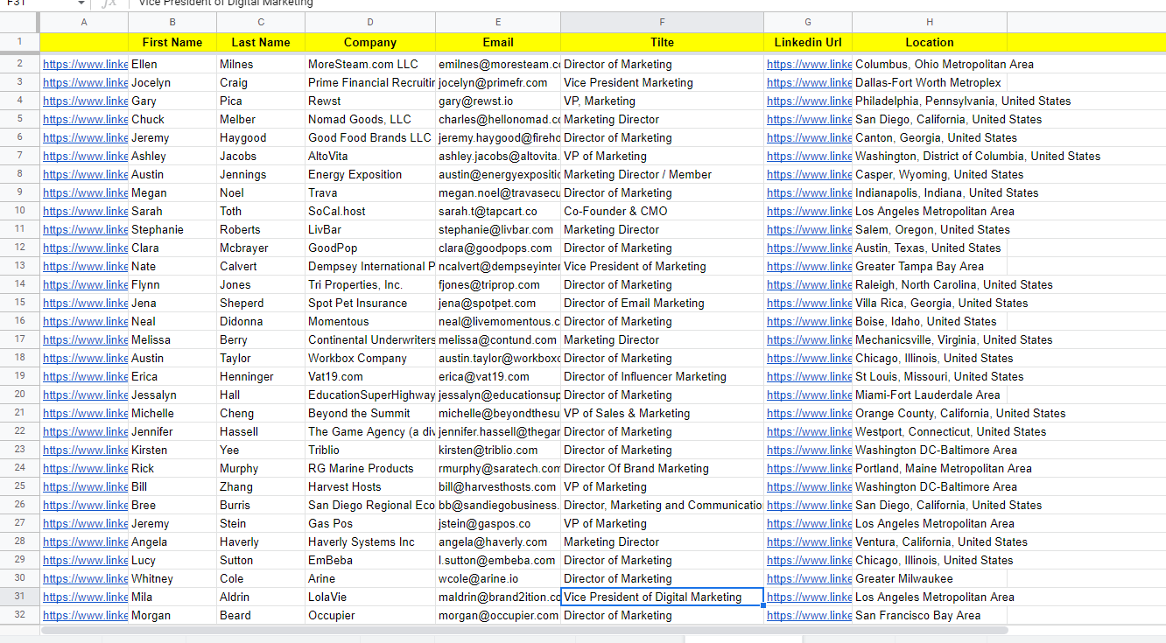Click the Tilte header cell
The width and height of the screenshot is (1166, 643).
tap(662, 42)
